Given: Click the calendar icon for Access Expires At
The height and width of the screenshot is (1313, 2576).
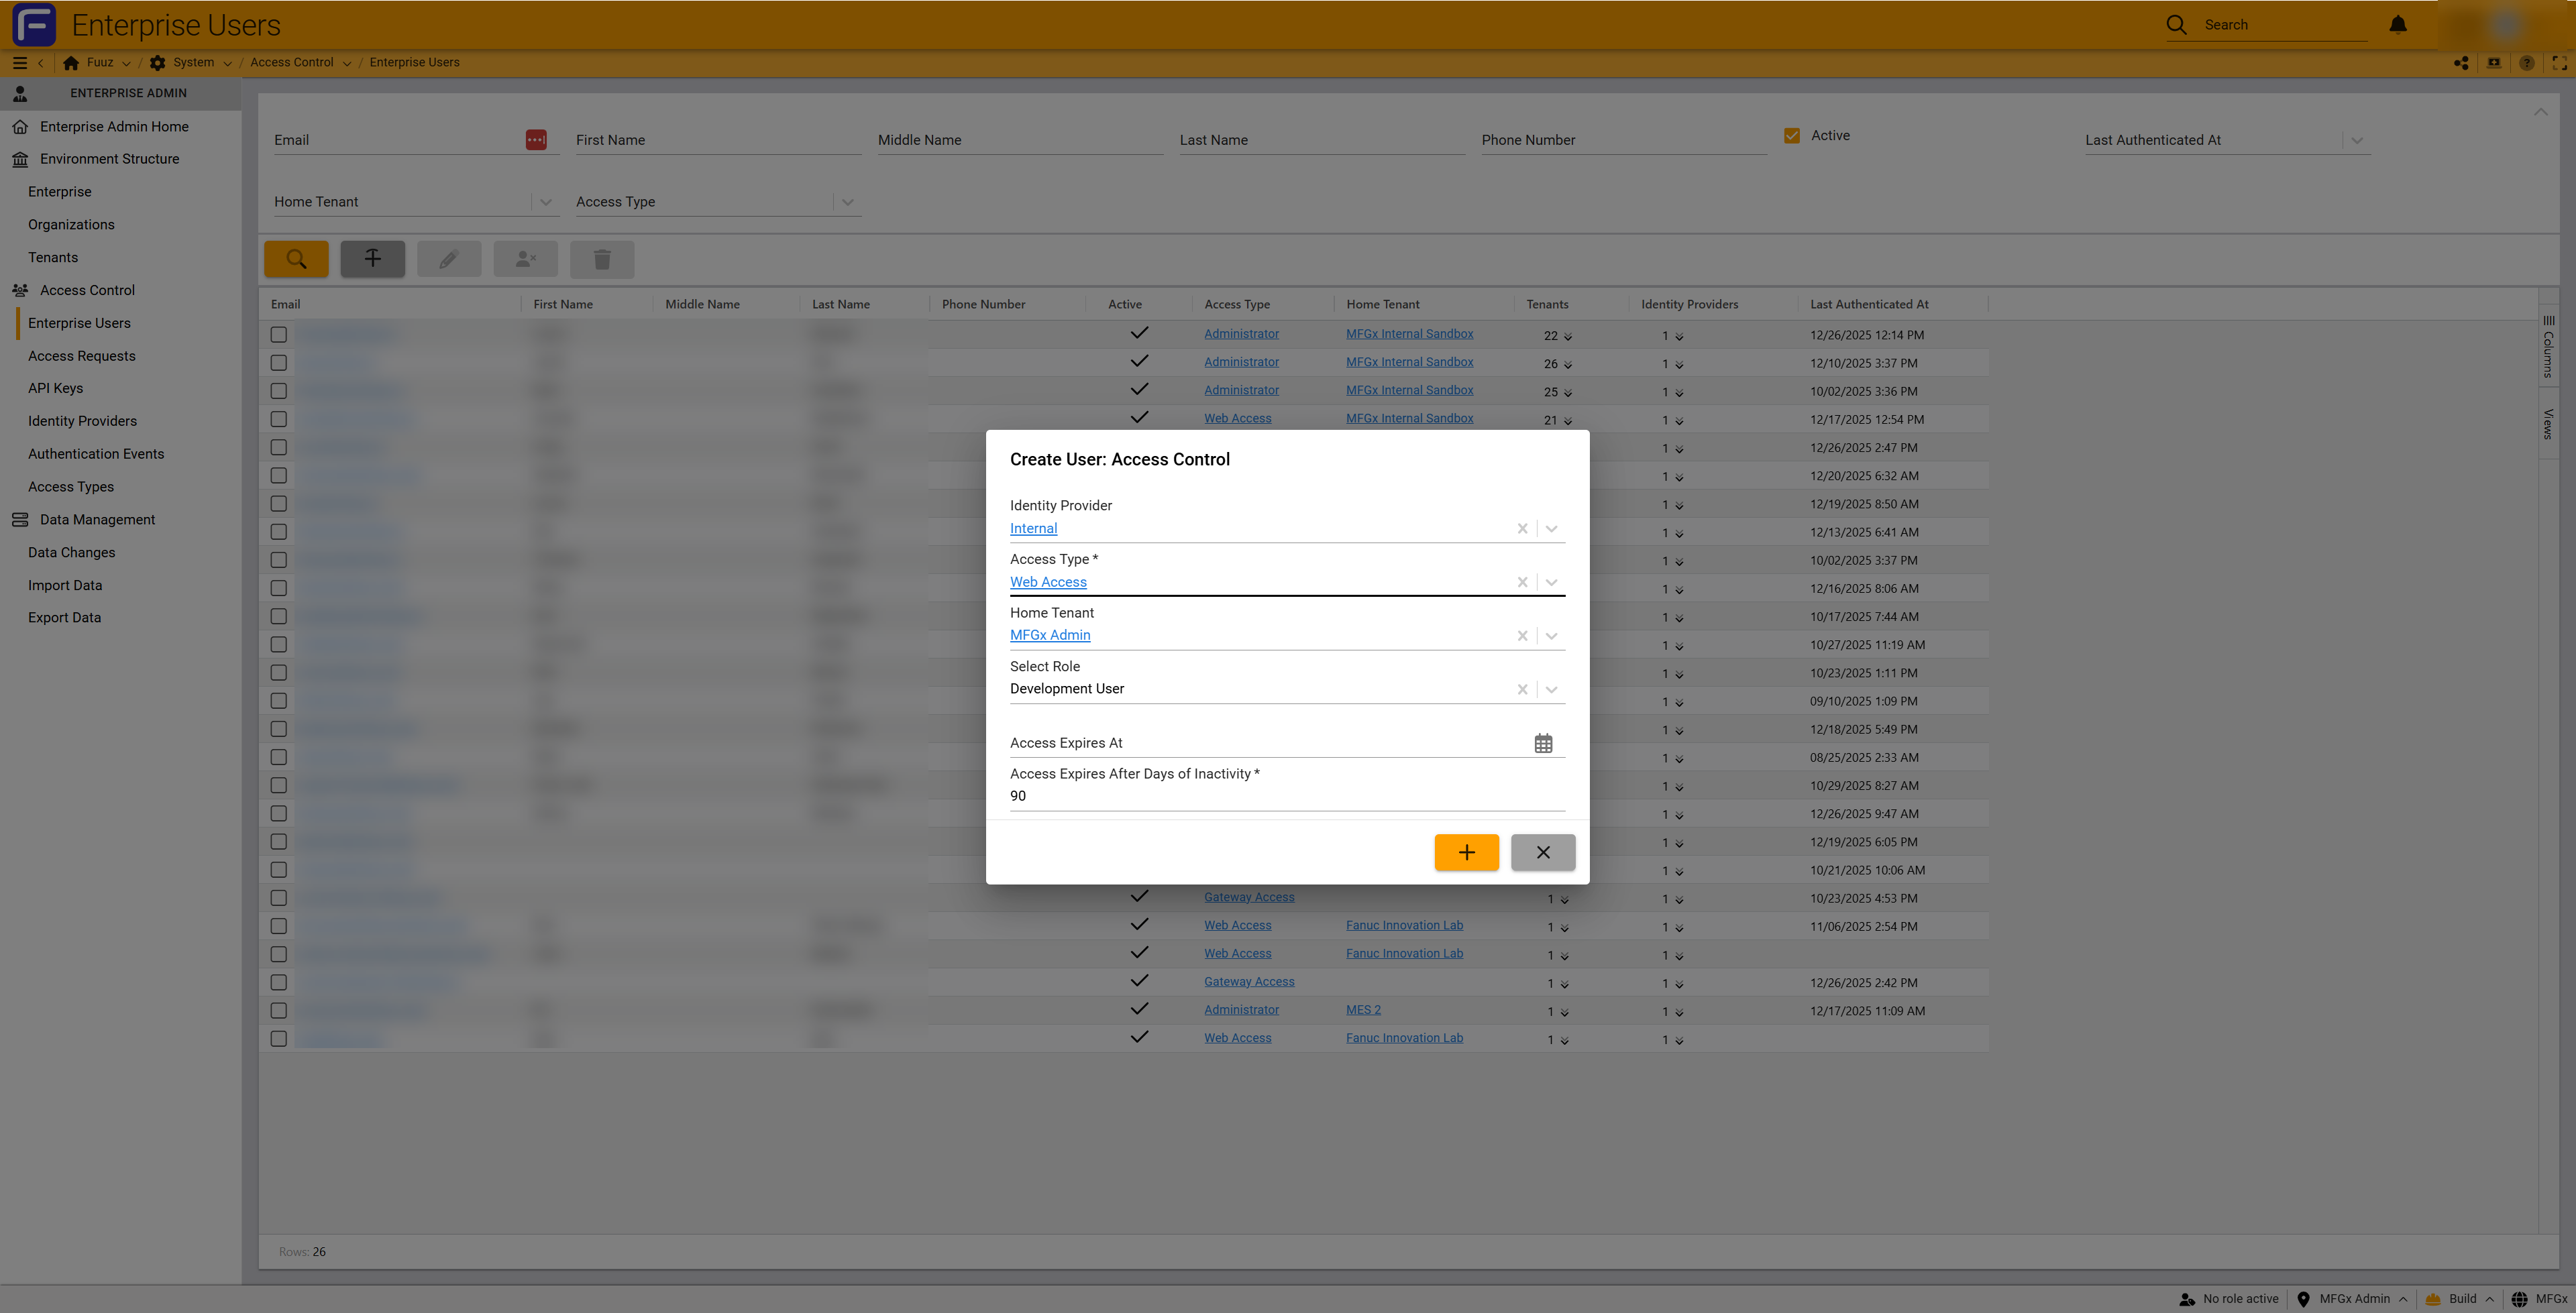Looking at the screenshot, I should click(1543, 743).
